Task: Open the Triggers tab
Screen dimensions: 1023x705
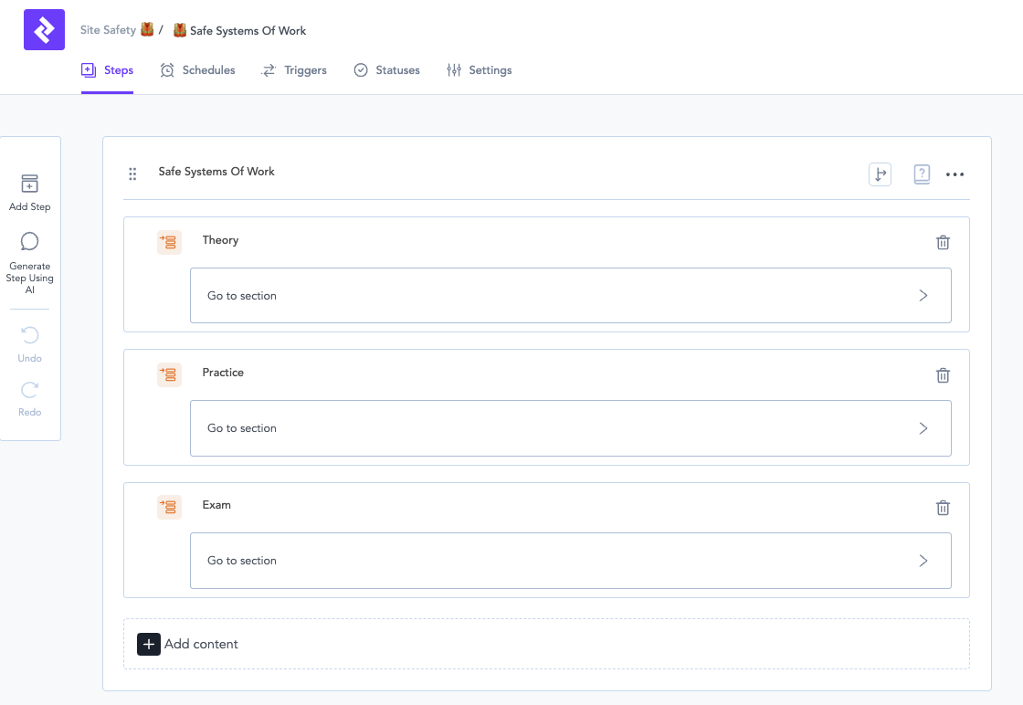Action: (294, 70)
